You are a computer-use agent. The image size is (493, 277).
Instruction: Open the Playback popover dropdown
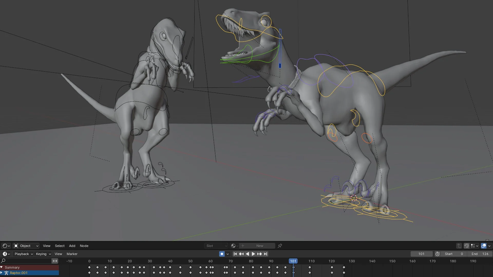point(24,254)
